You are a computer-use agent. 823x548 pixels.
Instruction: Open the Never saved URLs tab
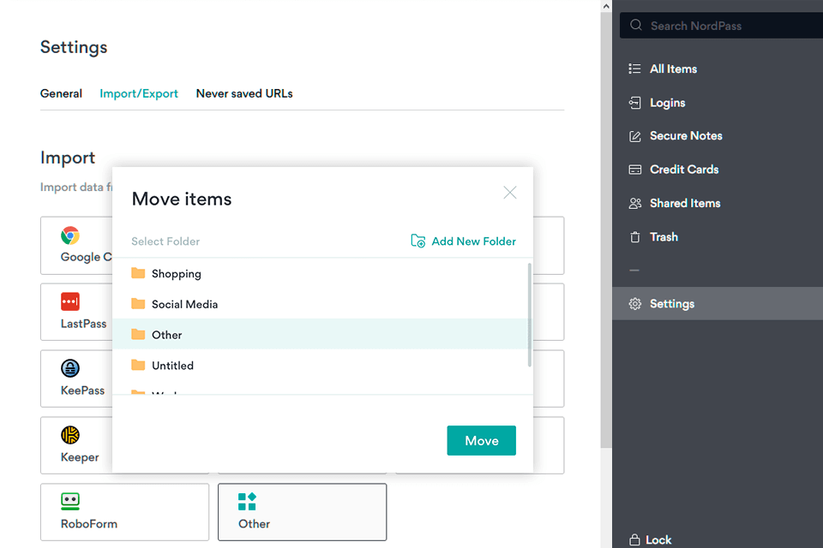(244, 93)
